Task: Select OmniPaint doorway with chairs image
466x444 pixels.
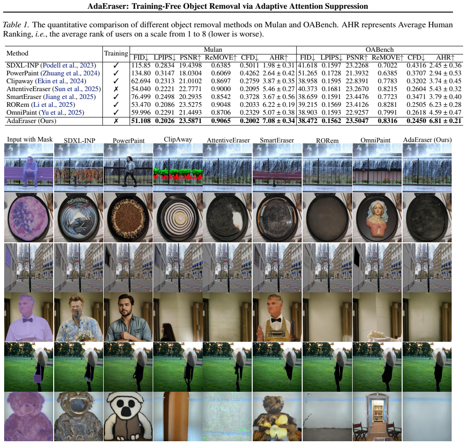Action: coord(377,416)
